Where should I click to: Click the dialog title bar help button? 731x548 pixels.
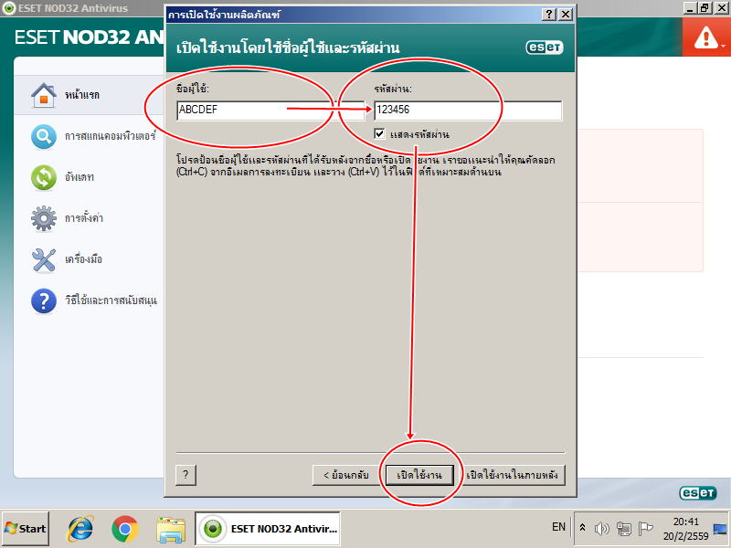click(x=549, y=14)
